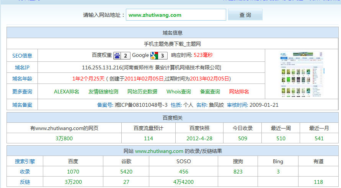341x188 pixels.
Task: Click the 百度快照 column header
Action: 199,128
